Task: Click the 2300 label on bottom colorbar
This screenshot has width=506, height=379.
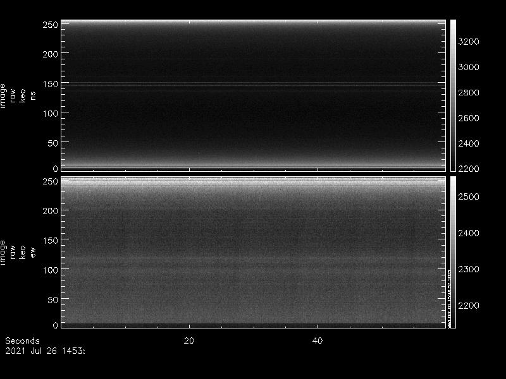Action: 469,269
